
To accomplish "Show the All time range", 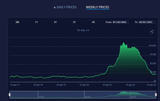I will [x=93, y=22].
